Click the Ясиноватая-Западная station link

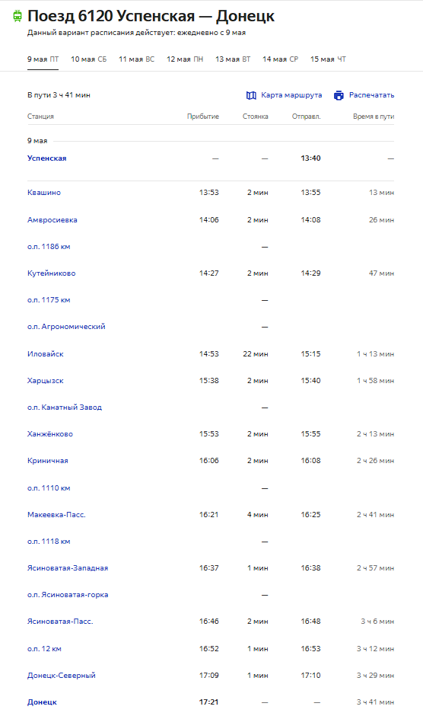coord(68,568)
